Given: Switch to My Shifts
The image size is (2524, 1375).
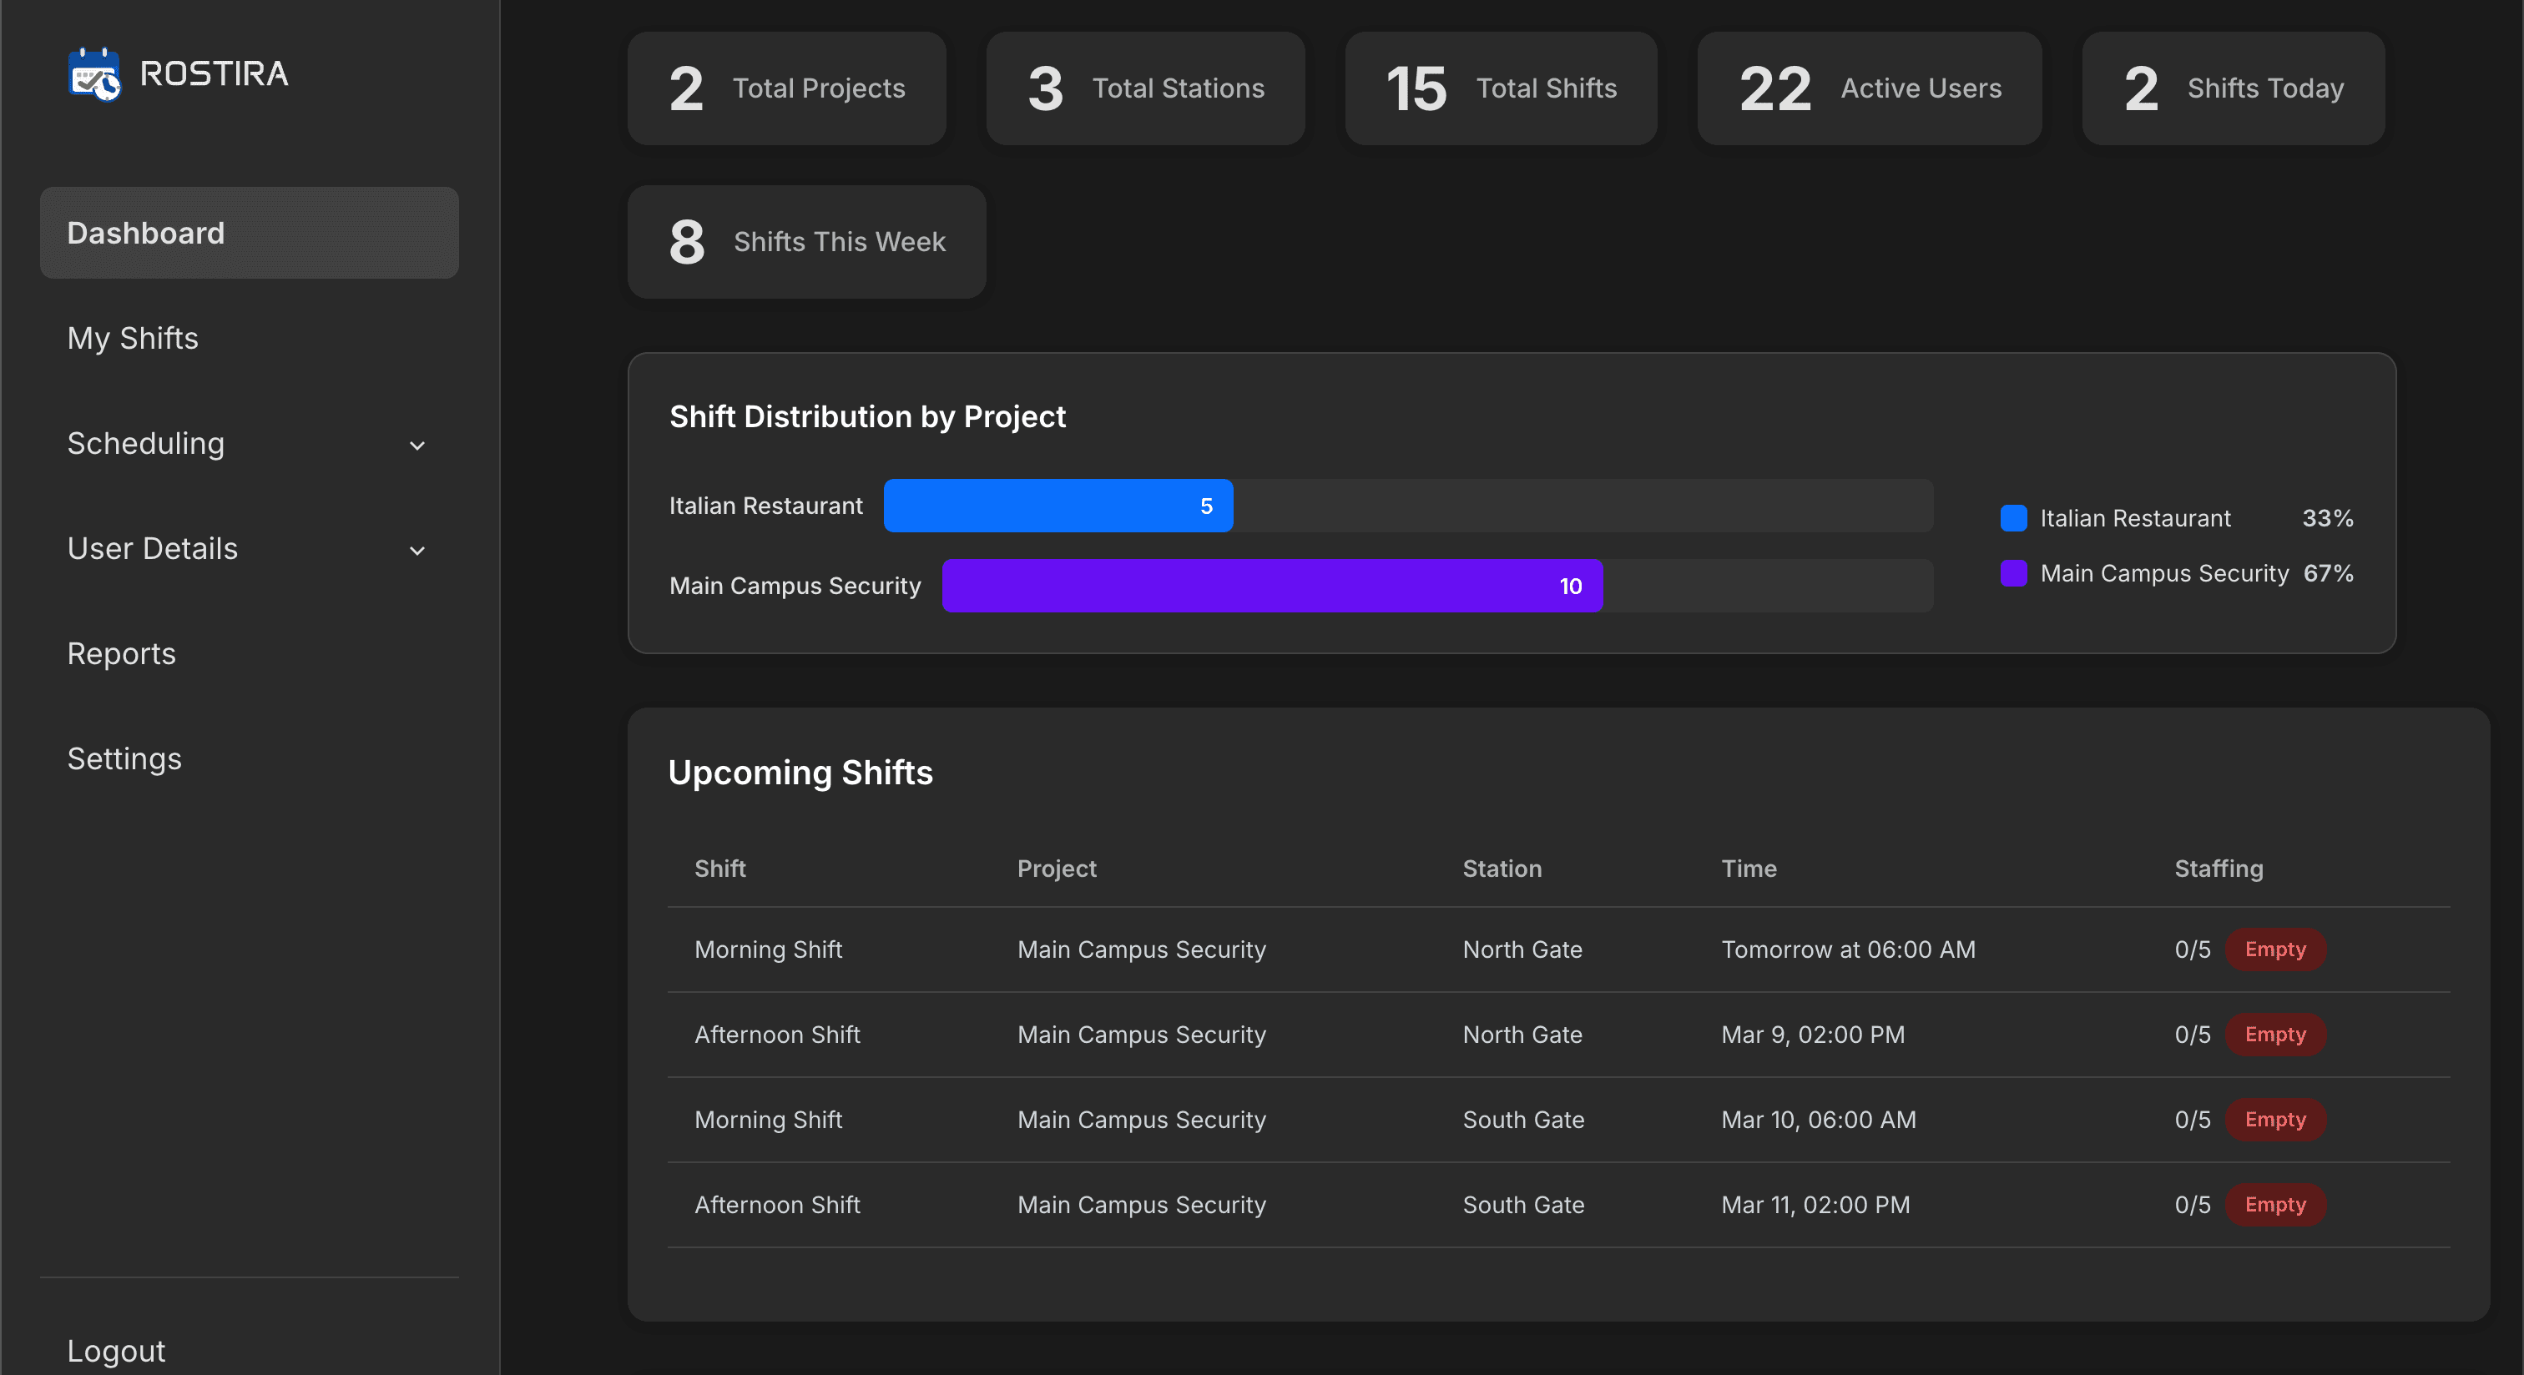Looking at the screenshot, I should coord(132,338).
